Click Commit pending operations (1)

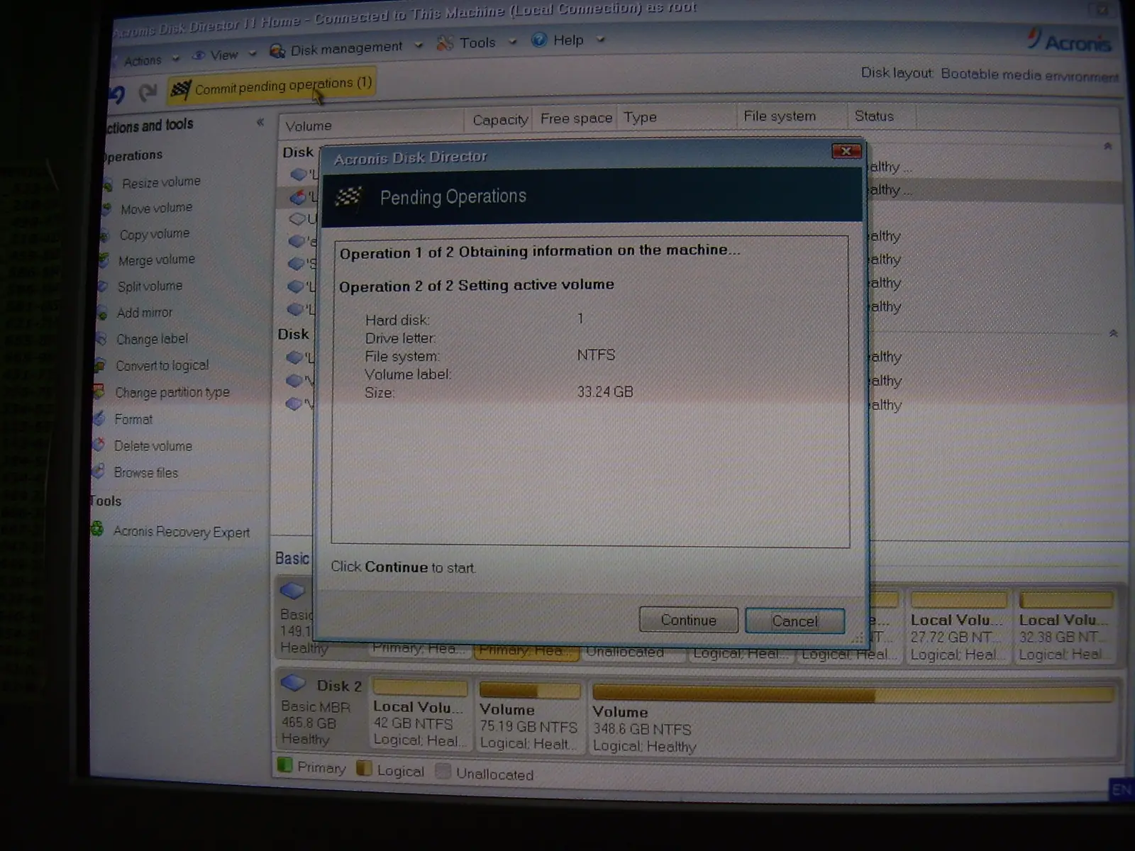[x=272, y=87]
